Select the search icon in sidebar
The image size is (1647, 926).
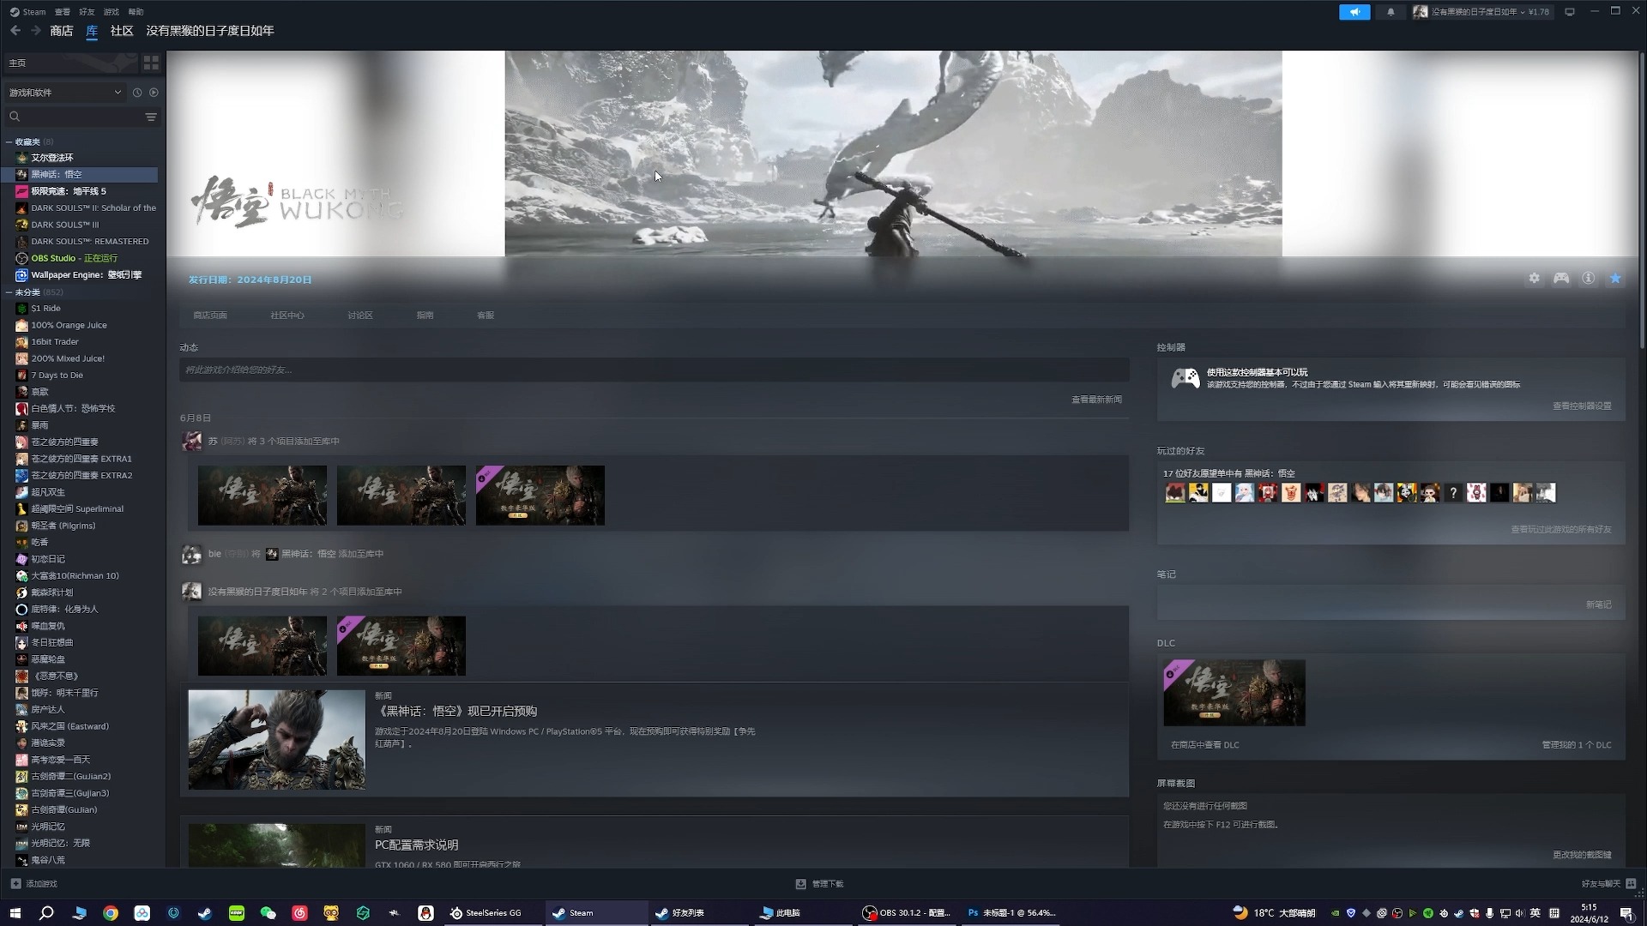coord(15,116)
